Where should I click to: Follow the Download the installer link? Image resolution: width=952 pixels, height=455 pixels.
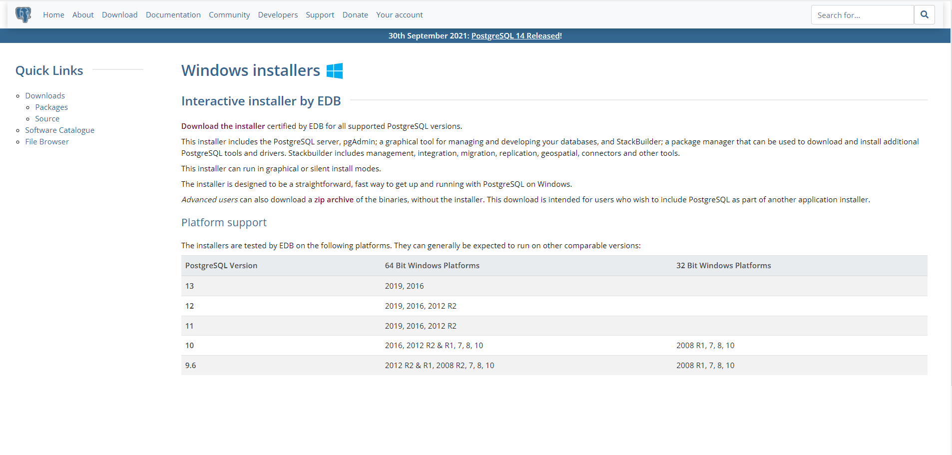pyautogui.click(x=223, y=126)
